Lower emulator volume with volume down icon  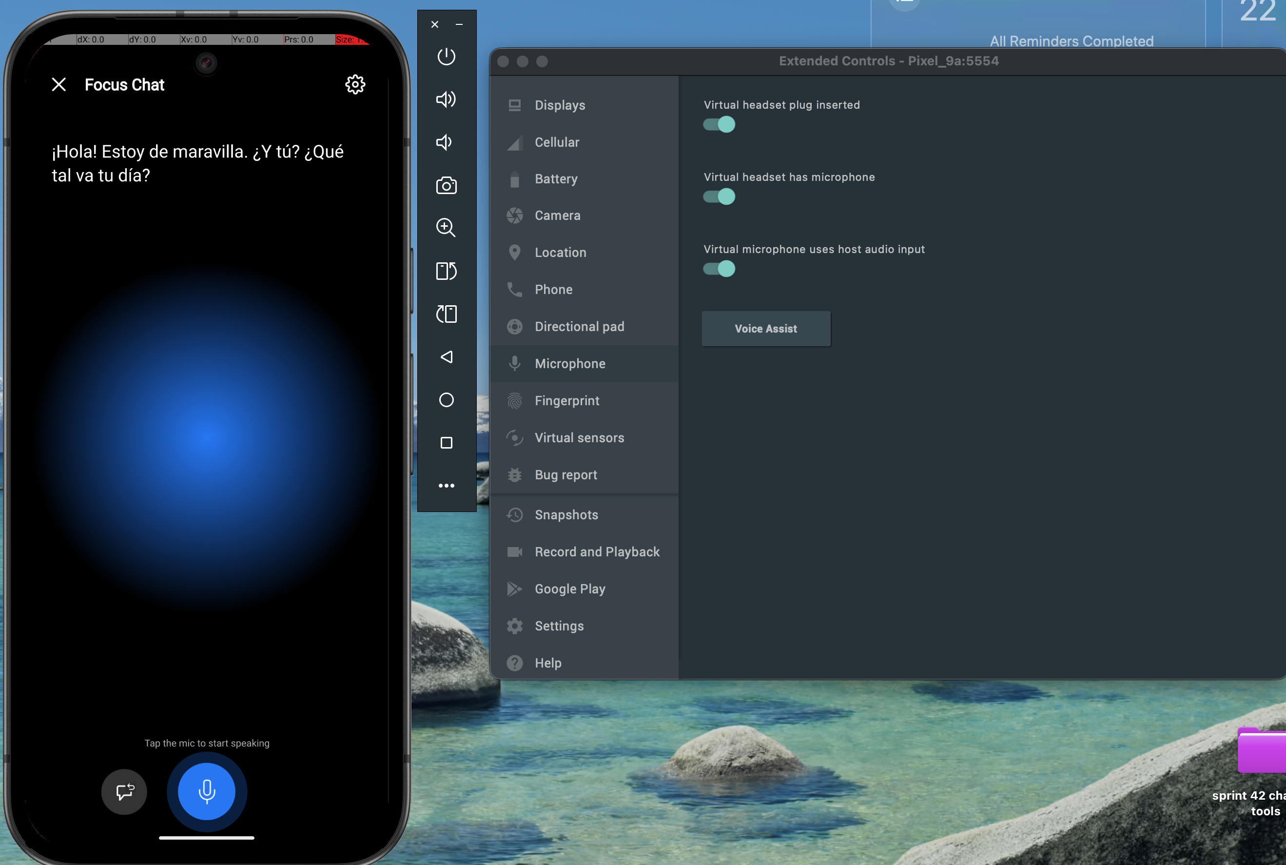click(x=445, y=142)
